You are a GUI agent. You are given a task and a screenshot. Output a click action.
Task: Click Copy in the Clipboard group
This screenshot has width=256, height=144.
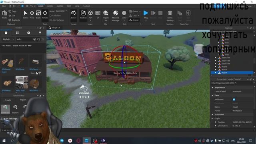click(12, 12)
